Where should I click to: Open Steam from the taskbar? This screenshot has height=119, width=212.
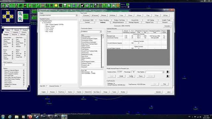37,117
